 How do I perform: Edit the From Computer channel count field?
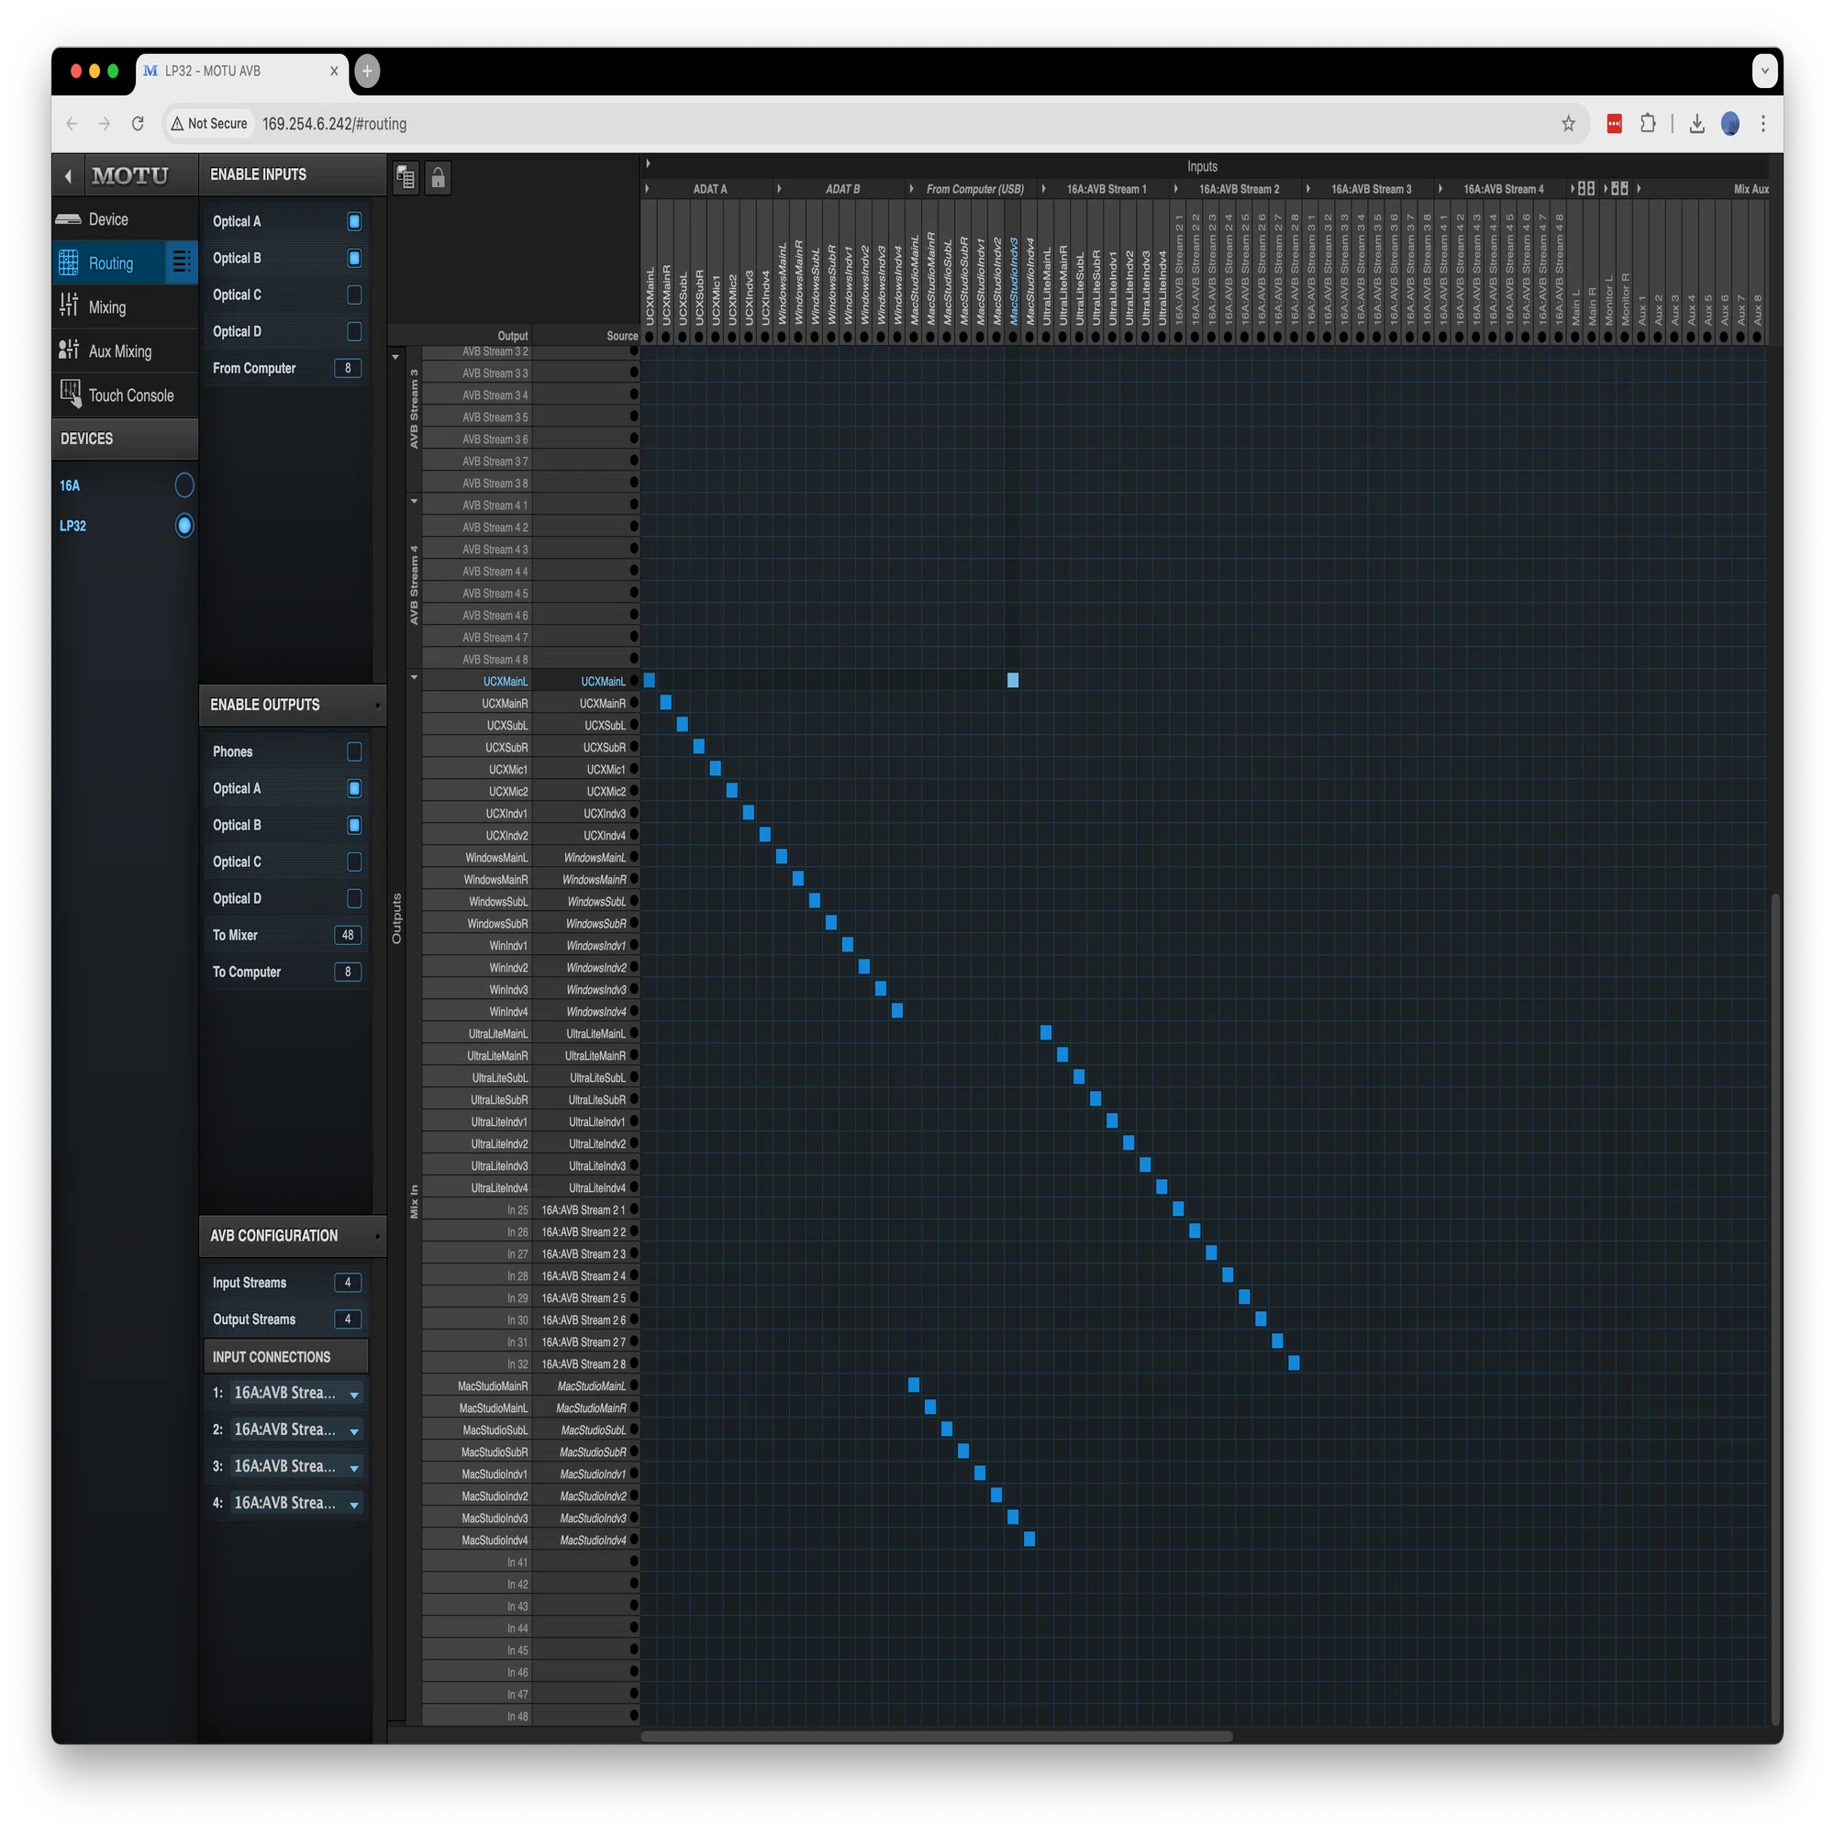[348, 368]
